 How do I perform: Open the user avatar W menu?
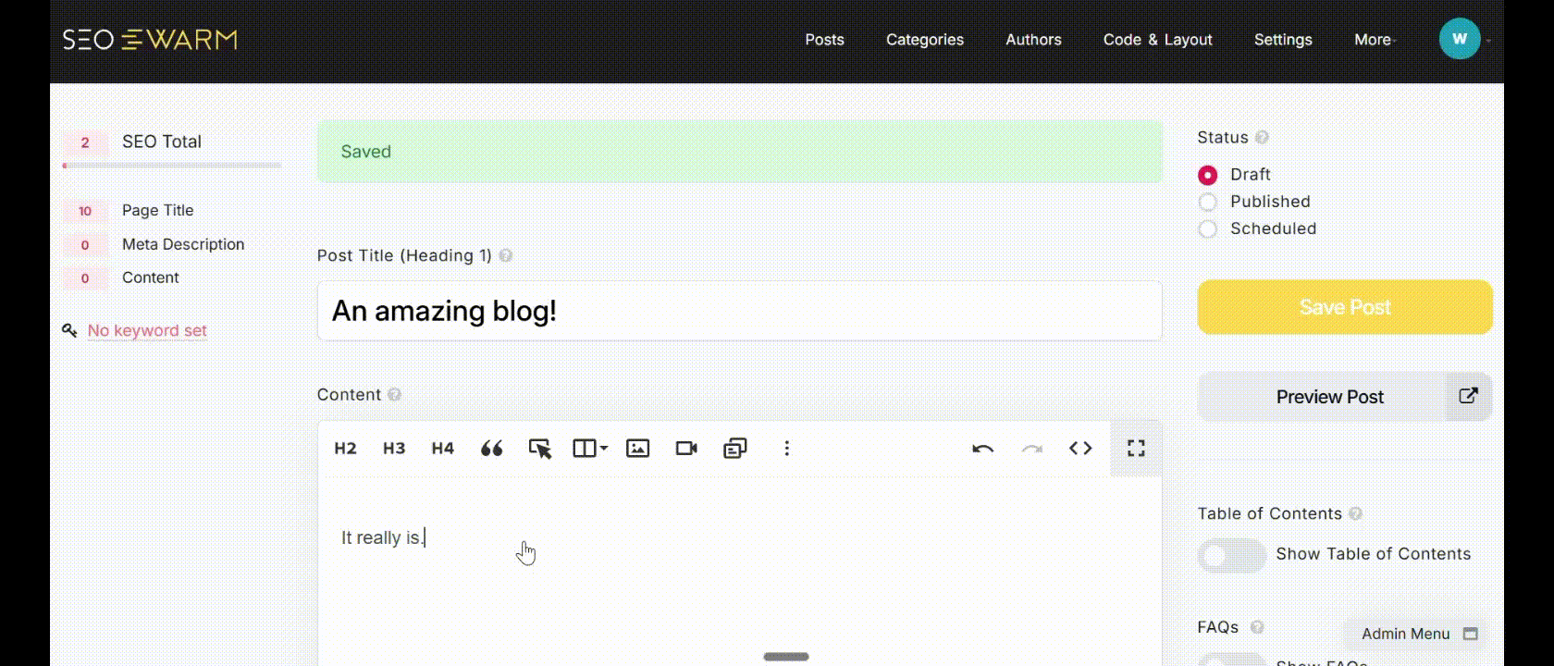1460,39
